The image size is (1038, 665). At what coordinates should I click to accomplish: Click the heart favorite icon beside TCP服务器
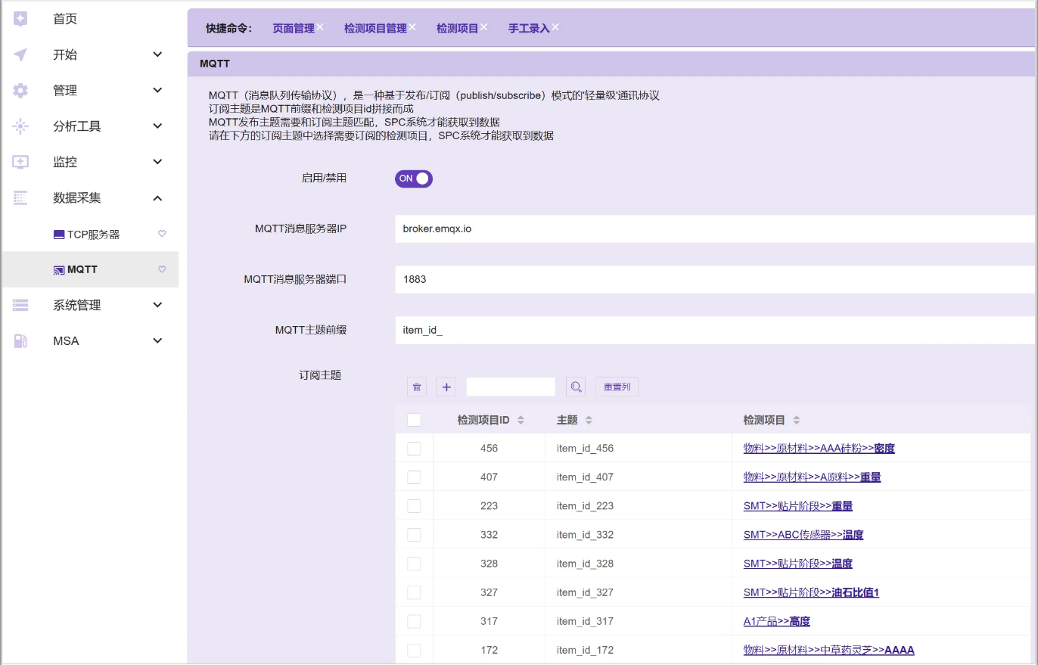pyautogui.click(x=162, y=234)
